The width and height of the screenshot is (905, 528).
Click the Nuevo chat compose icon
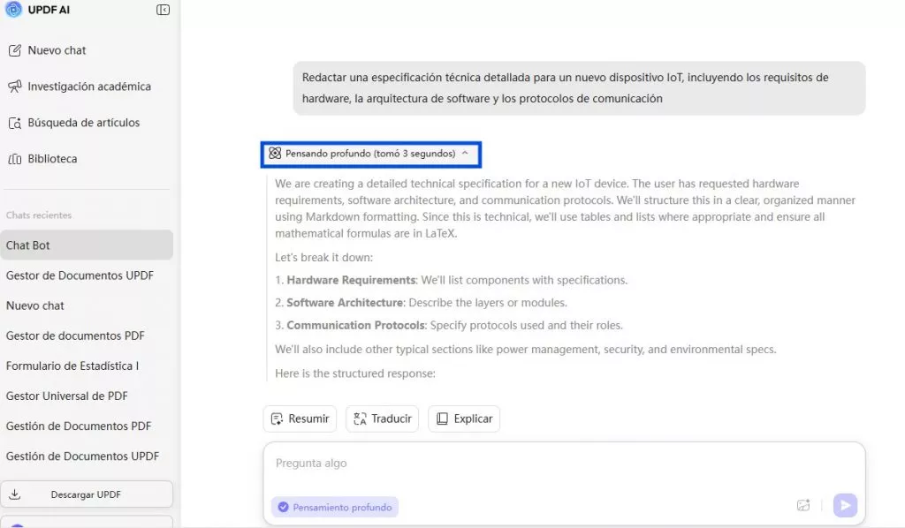click(x=14, y=50)
